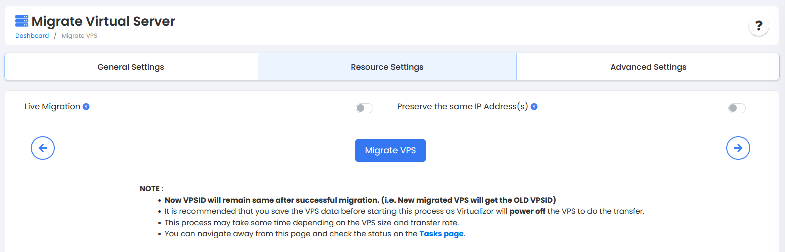This screenshot has height=252, width=785.
Task: Switch to the General Settings tab
Action: pos(131,67)
